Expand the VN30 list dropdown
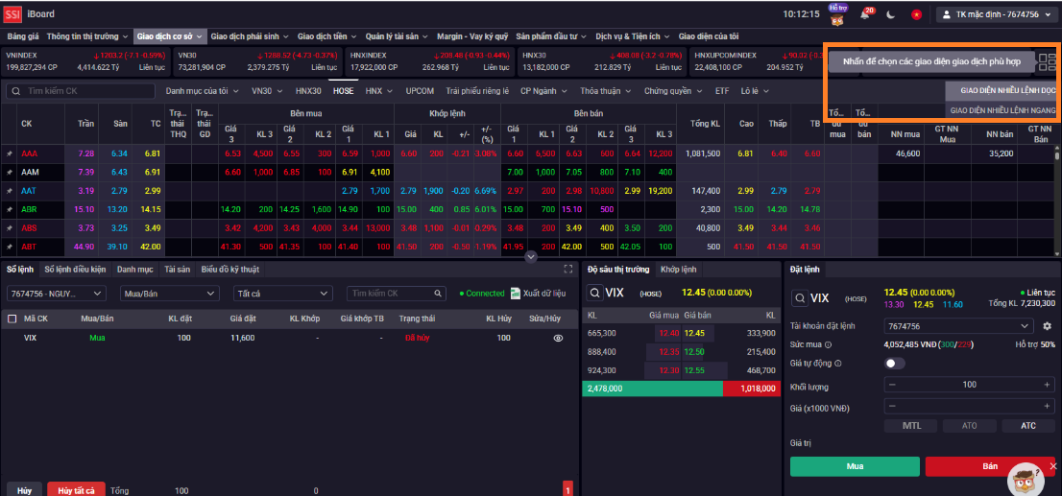This screenshot has width=1062, height=496. point(266,91)
